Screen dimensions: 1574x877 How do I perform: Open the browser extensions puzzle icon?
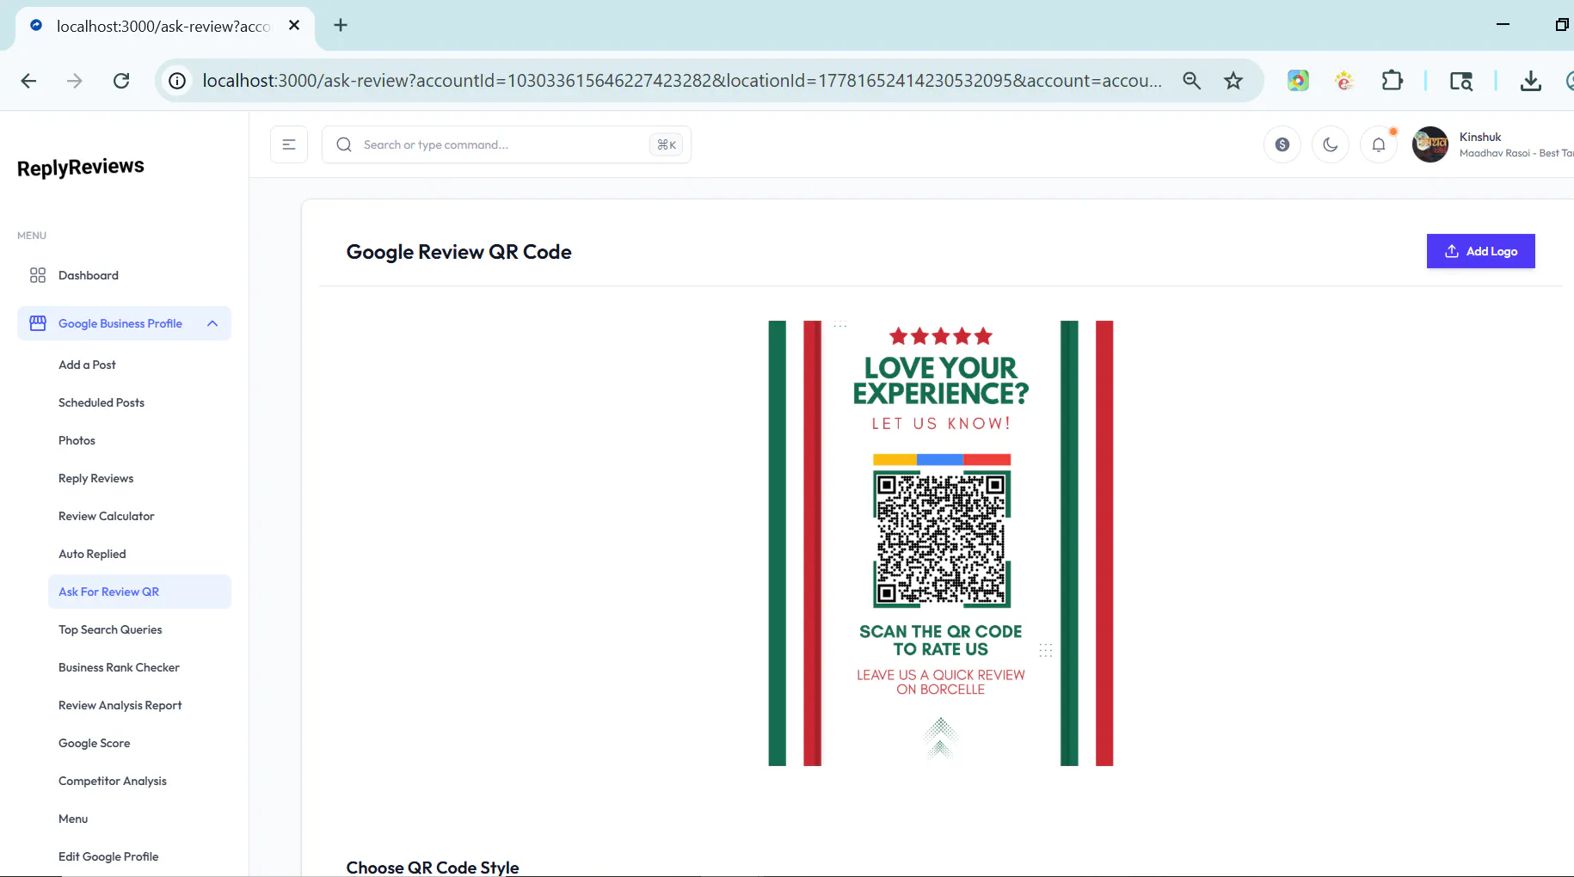[x=1392, y=81]
